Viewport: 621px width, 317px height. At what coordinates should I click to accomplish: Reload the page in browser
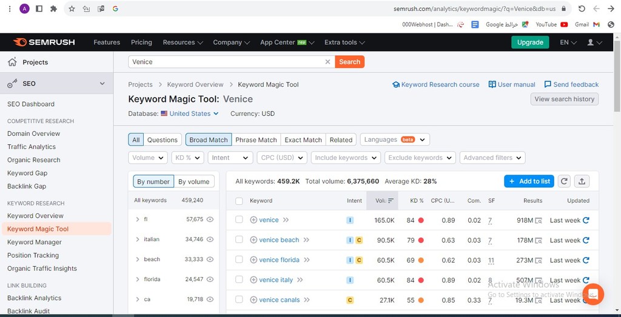[x=582, y=8]
